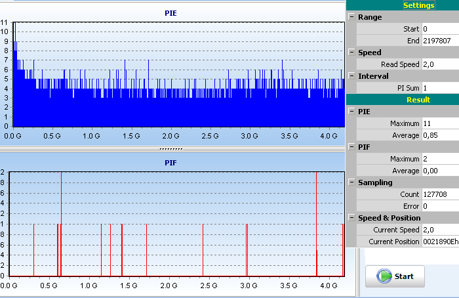Click the Sampling Error value 0

pos(440,206)
